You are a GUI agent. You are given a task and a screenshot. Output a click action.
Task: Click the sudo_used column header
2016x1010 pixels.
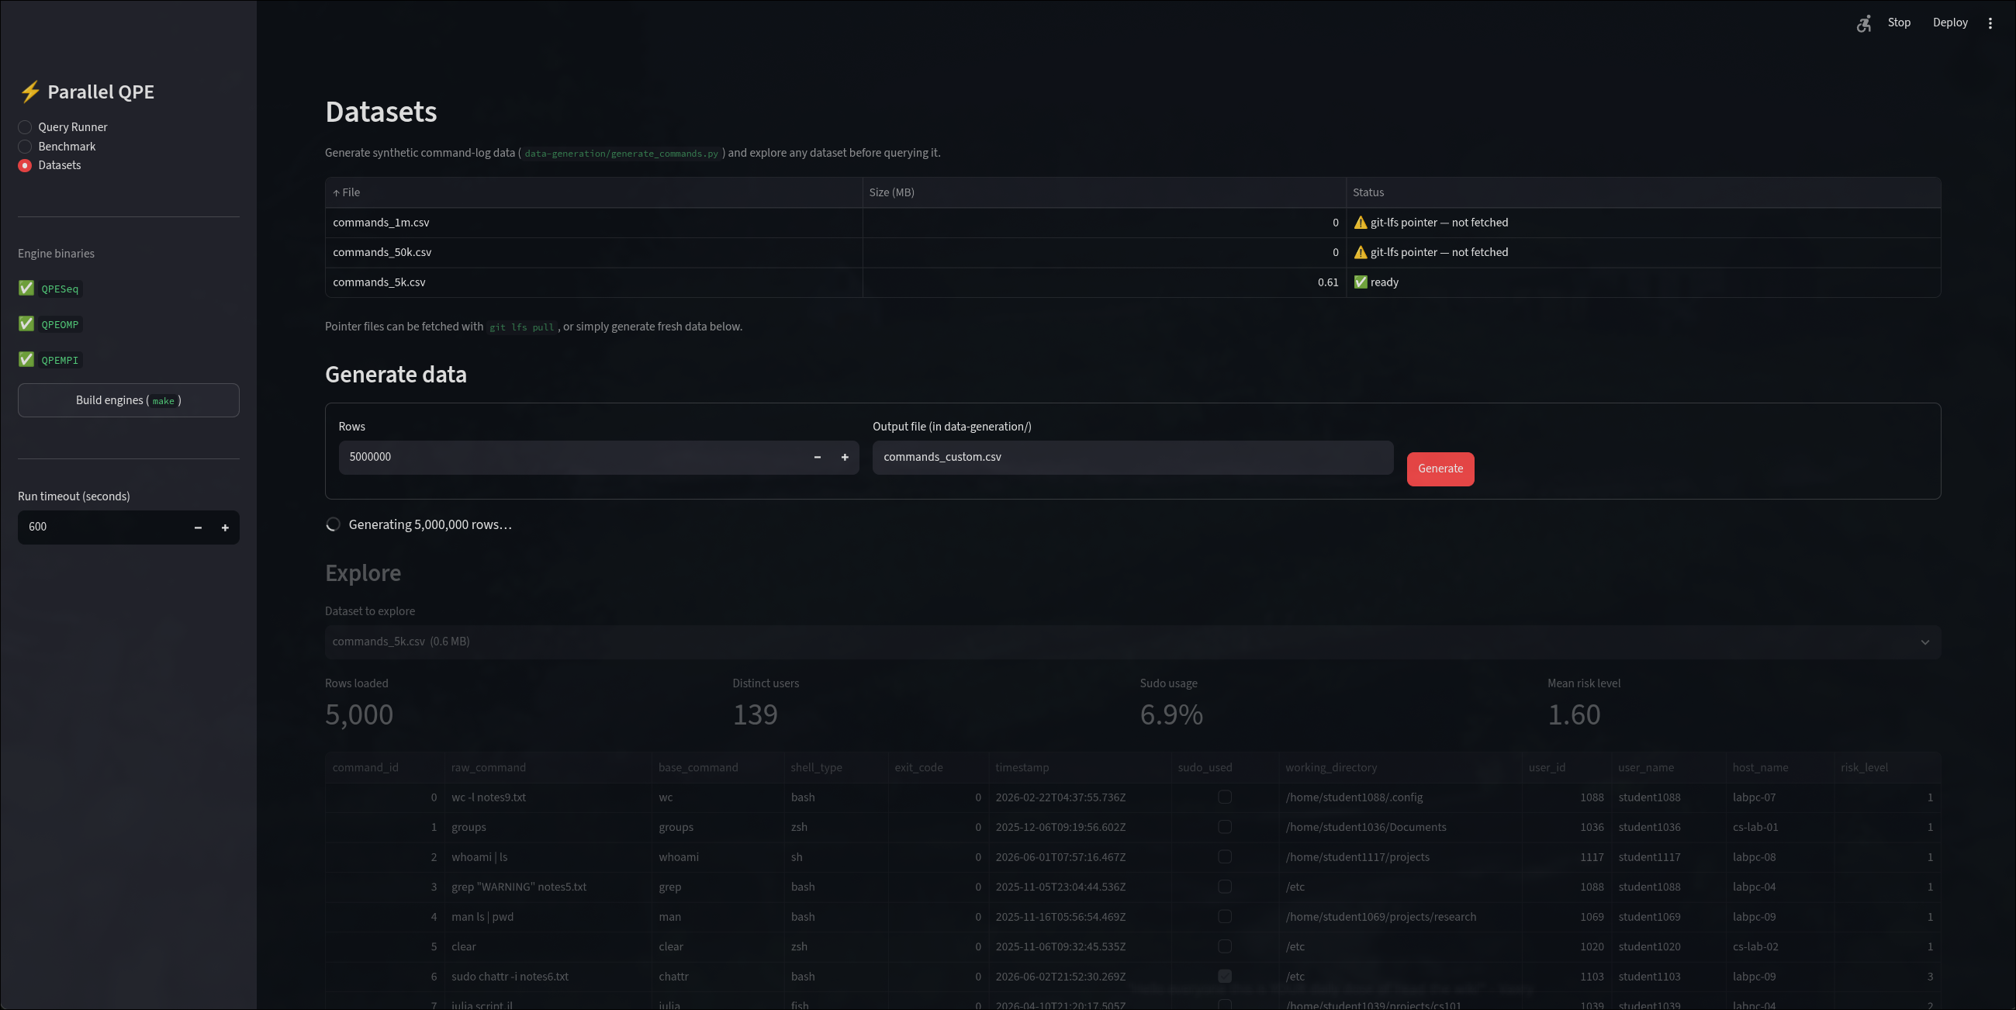coord(1225,767)
